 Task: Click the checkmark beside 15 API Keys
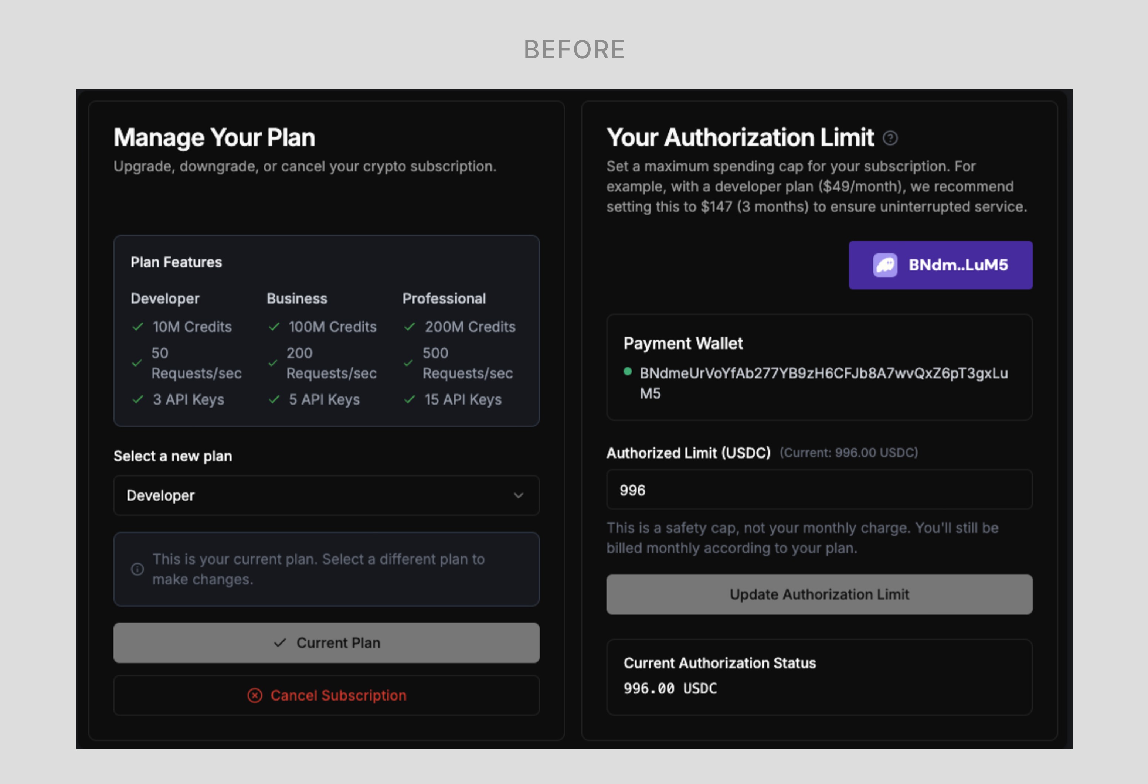click(410, 399)
